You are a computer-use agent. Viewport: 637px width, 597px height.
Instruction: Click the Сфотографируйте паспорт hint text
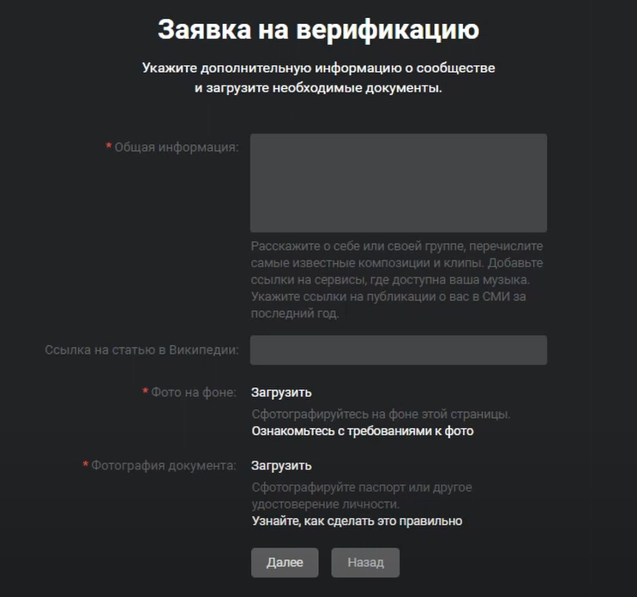coord(362,496)
